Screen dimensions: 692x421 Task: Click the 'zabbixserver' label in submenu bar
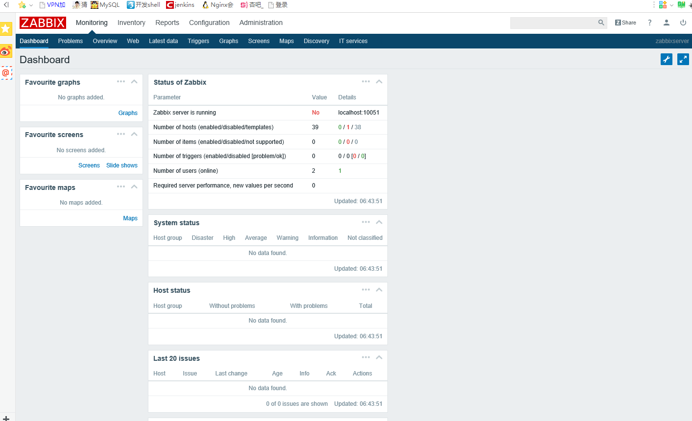point(672,41)
